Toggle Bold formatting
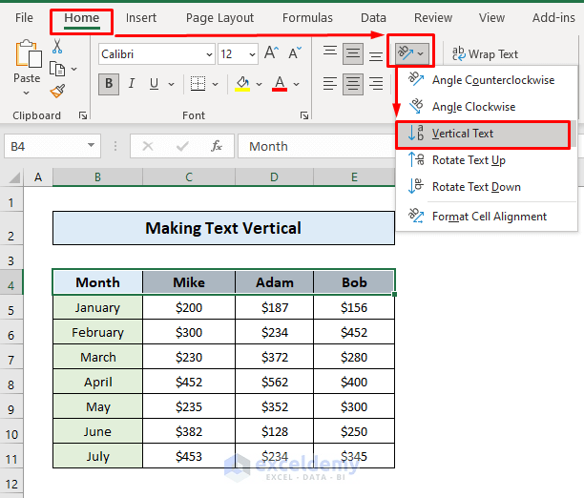The height and width of the screenshot is (498, 584). tap(109, 84)
